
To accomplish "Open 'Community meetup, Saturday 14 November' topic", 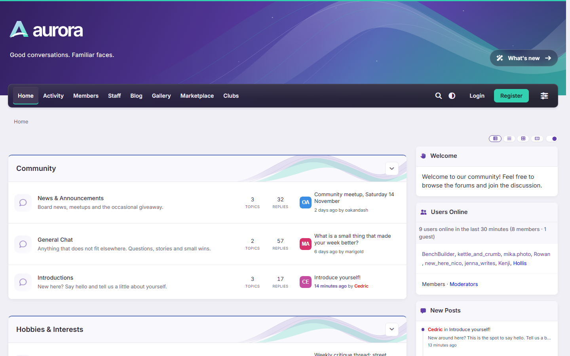I will click(354, 198).
